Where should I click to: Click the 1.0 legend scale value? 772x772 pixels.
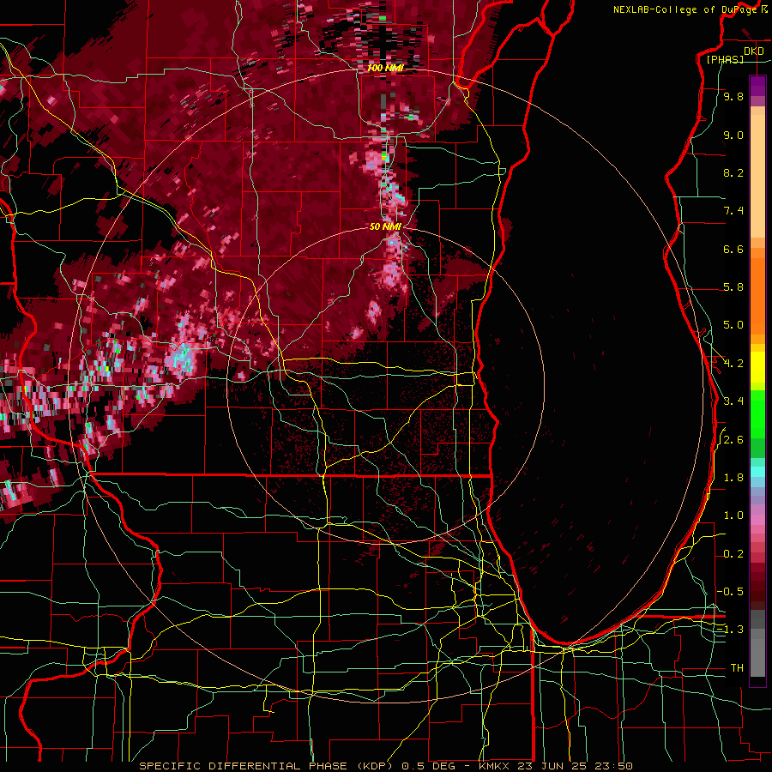(x=733, y=516)
